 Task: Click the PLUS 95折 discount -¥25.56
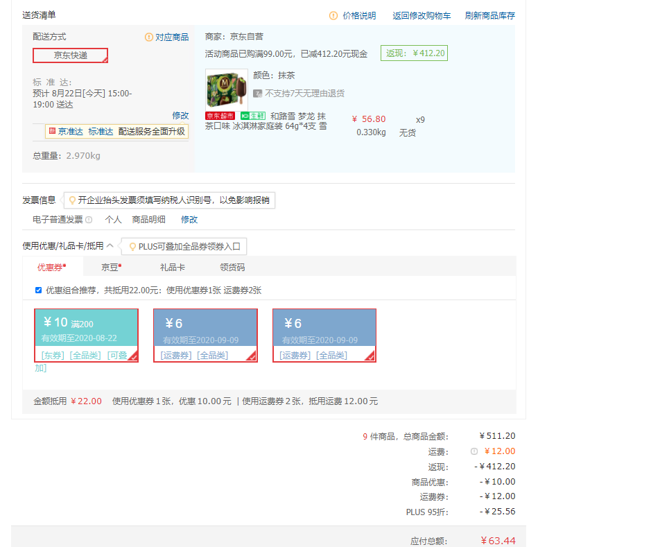(498, 511)
